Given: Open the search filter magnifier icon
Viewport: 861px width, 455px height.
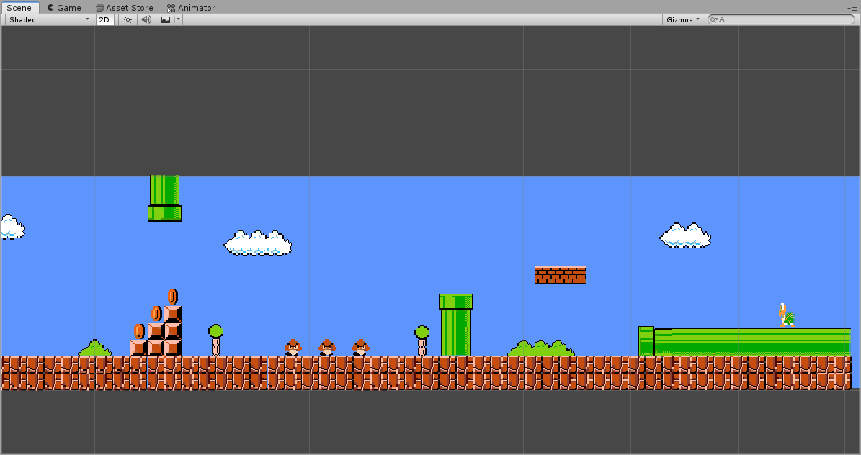Looking at the screenshot, I should (x=714, y=19).
